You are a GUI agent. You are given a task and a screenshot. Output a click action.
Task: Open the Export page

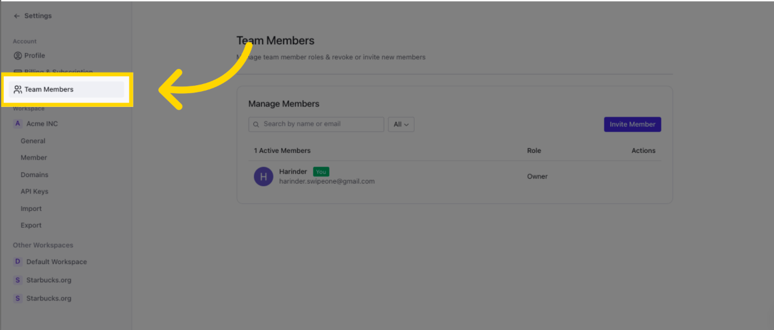pyautogui.click(x=31, y=225)
